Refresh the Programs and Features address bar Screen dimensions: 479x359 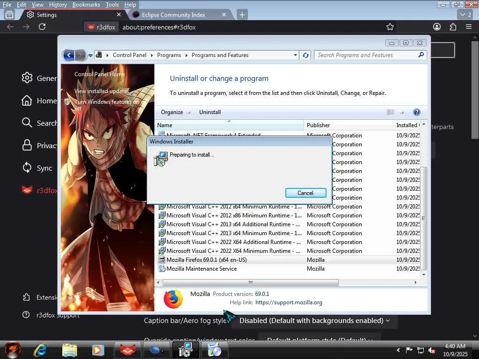(305, 55)
